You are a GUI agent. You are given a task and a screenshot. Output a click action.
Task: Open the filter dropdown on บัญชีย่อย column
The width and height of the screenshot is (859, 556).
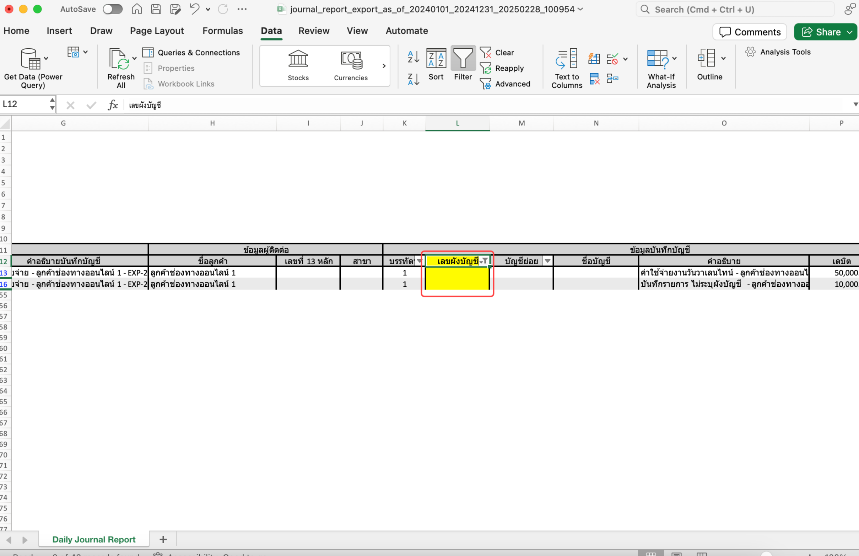point(547,261)
